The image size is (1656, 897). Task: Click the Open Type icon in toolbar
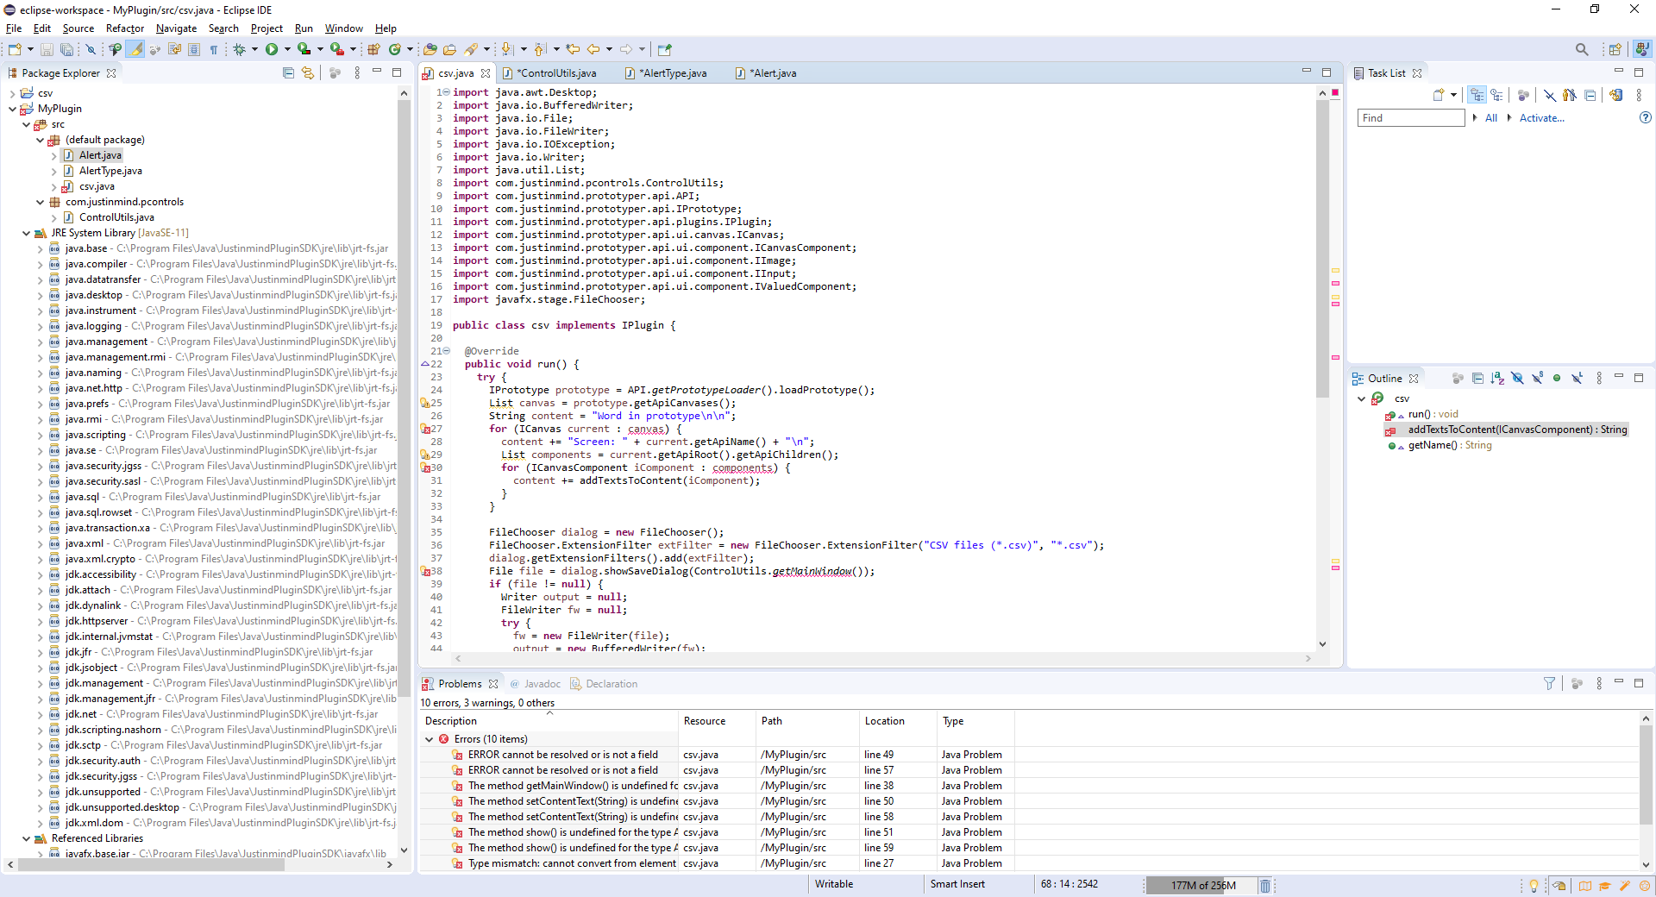pyautogui.click(x=430, y=50)
